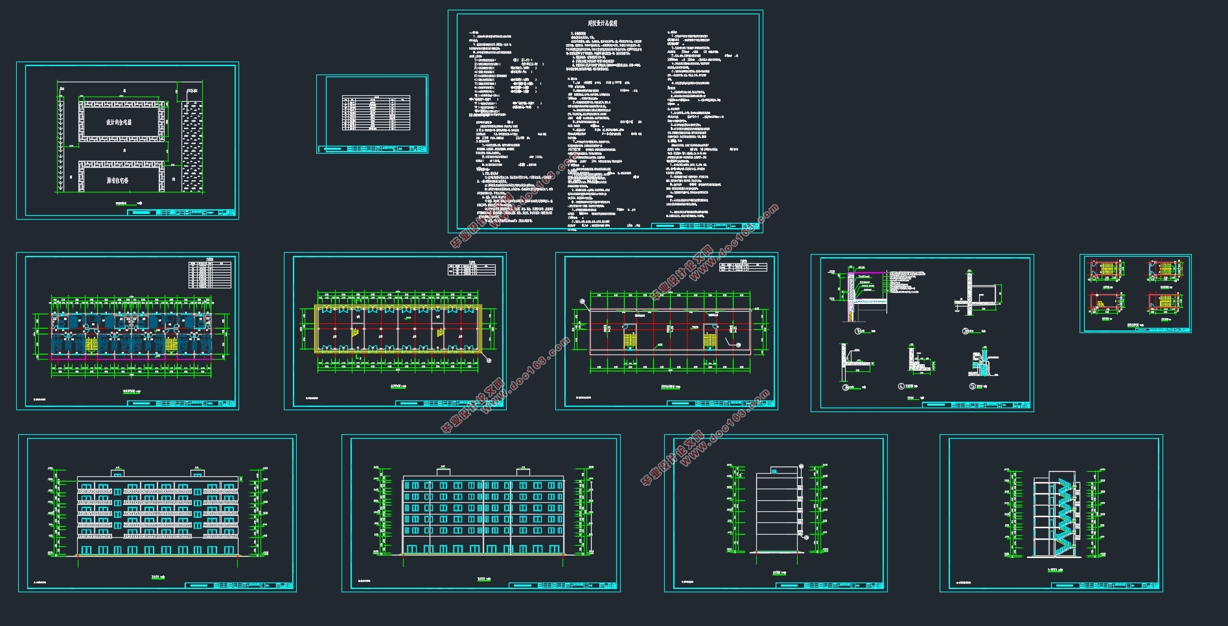The image size is (1228, 626).
Task: Select the stair section drawing sheet
Action: pyautogui.click(x=1051, y=513)
